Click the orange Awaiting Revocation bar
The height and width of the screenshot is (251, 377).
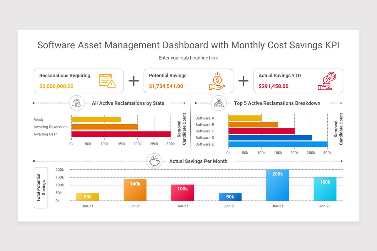coord(105,127)
